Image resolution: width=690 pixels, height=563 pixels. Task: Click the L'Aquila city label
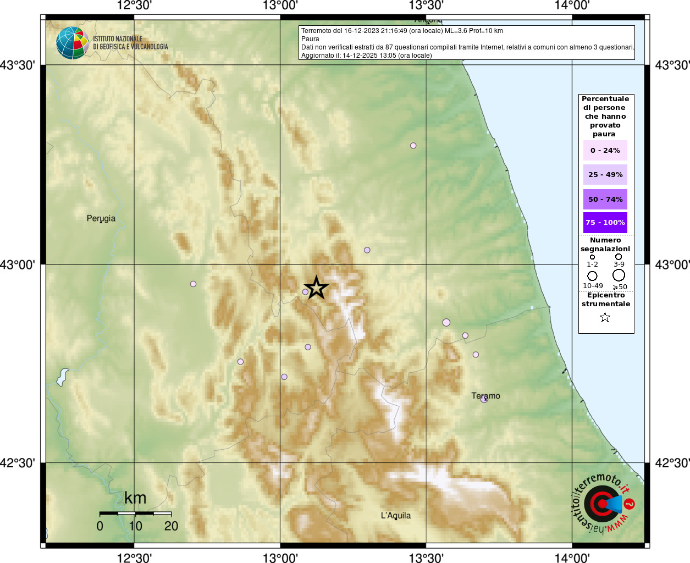coord(396,516)
